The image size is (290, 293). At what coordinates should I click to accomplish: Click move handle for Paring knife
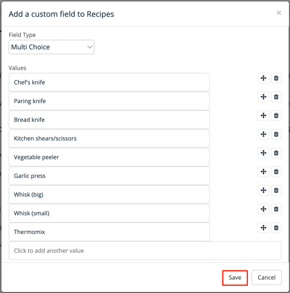263,97
